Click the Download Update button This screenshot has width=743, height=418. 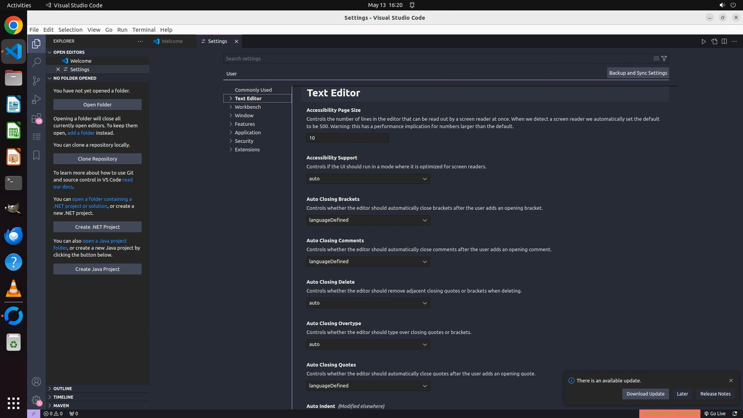[645, 394]
